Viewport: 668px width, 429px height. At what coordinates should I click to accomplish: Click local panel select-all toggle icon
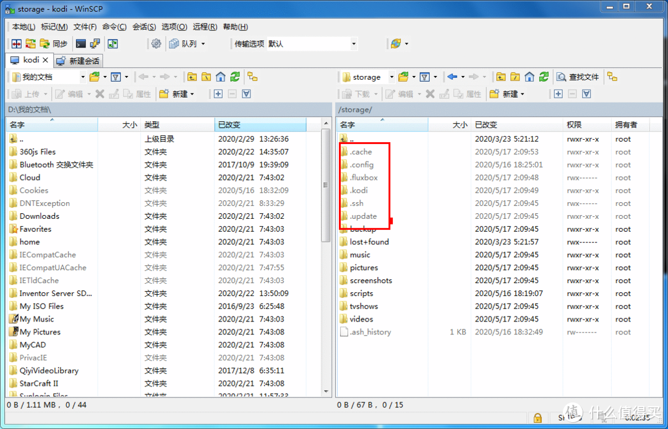pos(246,94)
